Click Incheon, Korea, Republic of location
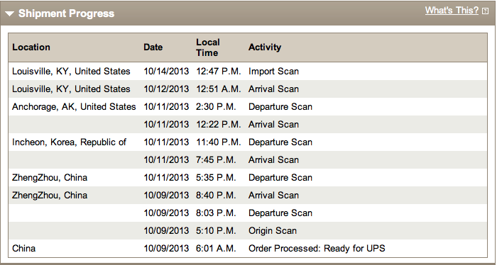Screen dimensions: 497x265 (69, 142)
